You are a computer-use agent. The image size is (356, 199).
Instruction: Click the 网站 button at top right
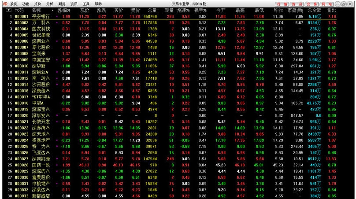click(x=326, y=4)
